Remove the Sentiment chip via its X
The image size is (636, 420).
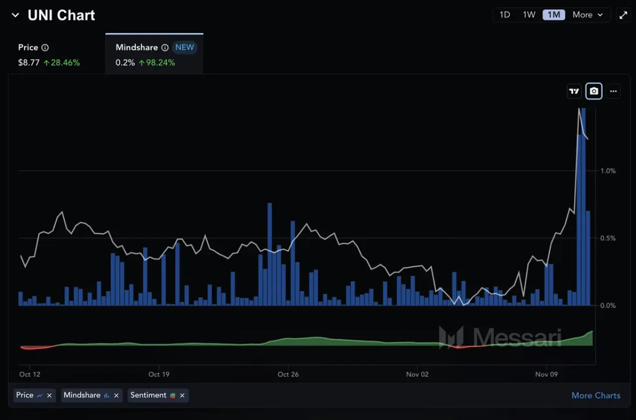[x=182, y=396]
